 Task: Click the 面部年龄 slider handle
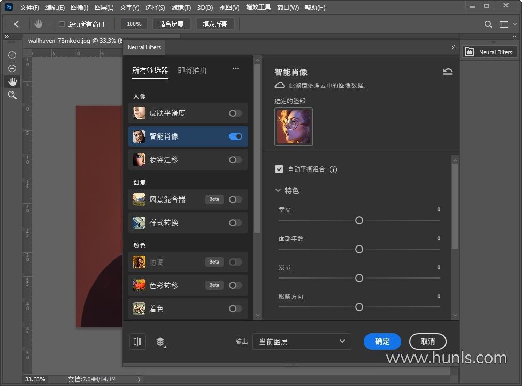[359, 249]
